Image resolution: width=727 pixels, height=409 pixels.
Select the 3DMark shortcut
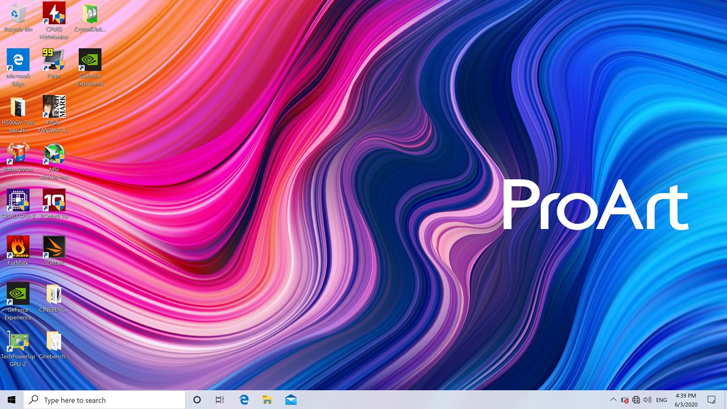(x=54, y=250)
